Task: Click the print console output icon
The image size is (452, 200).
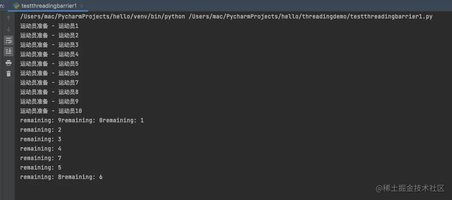Action: pos(9,63)
